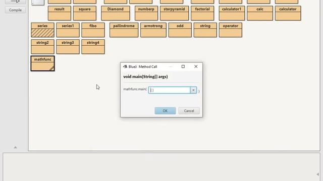The width and height of the screenshot is (323, 181).
Task: Select the numberp class
Action: tap(146, 13)
